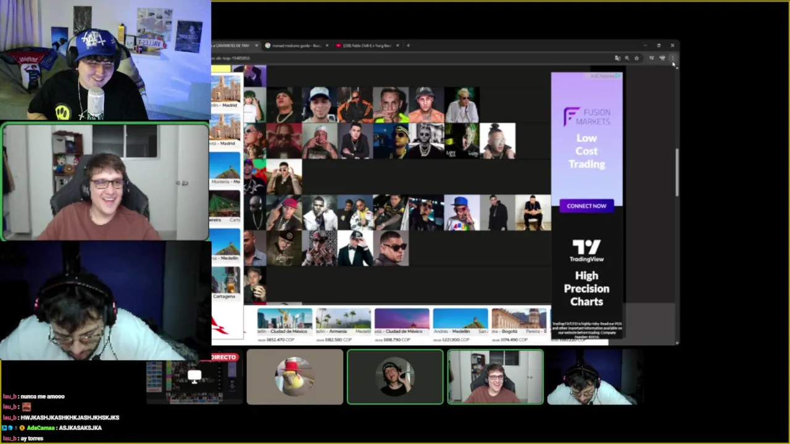Select the man in dark suit second row
Image resolution: width=790 pixels, height=444 pixels.
point(355,141)
